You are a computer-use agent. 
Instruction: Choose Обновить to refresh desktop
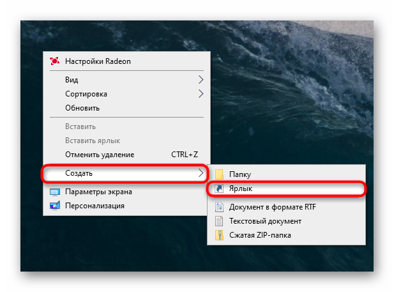127,108
